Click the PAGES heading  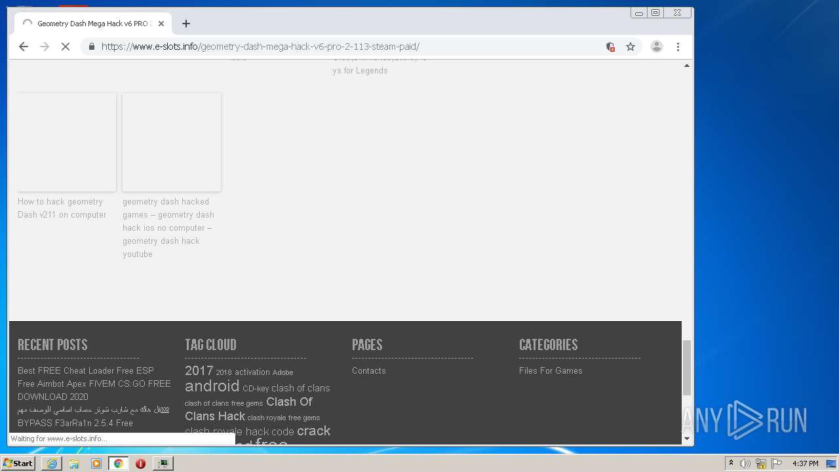click(x=367, y=345)
